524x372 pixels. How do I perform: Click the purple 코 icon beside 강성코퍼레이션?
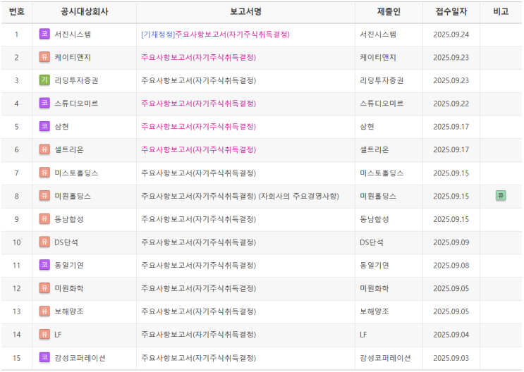[44, 357]
